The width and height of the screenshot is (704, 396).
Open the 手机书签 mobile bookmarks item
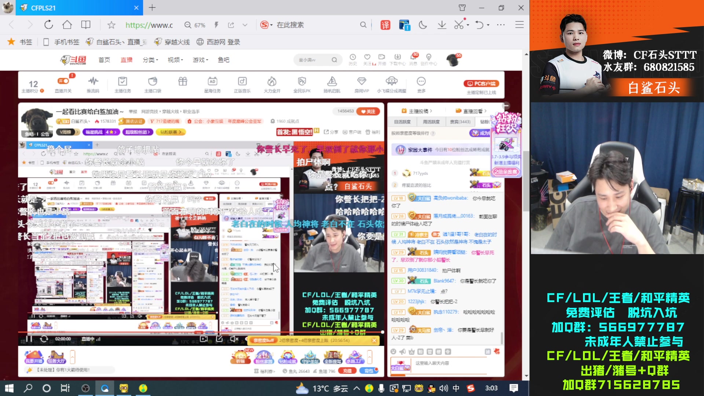pos(61,42)
